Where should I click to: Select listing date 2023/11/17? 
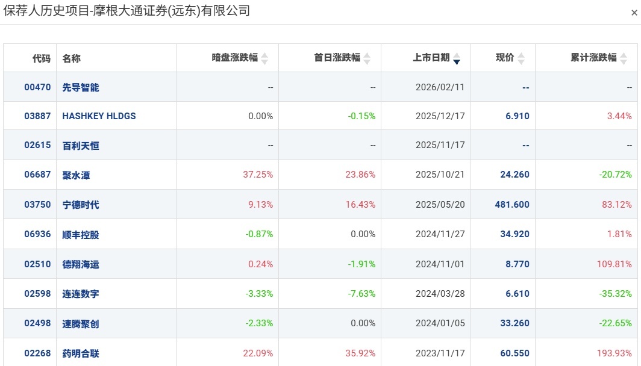pos(440,353)
